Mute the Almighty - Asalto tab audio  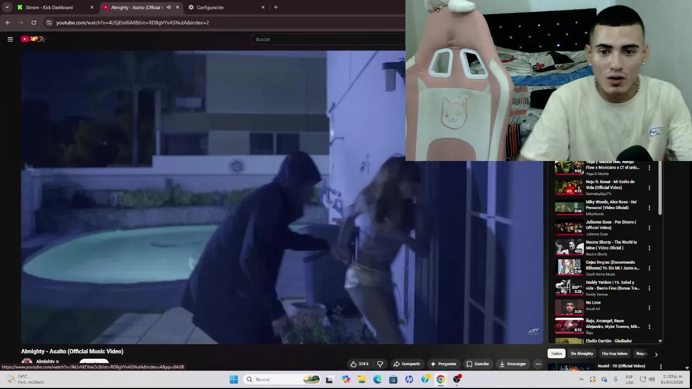pyautogui.click(x=169, y=8)
